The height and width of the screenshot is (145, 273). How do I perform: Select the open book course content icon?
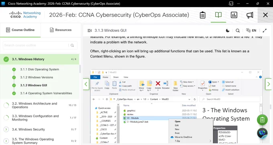point(218,15)
